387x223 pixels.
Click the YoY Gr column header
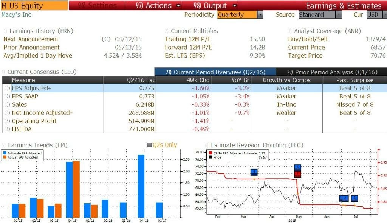coord(231,80)
